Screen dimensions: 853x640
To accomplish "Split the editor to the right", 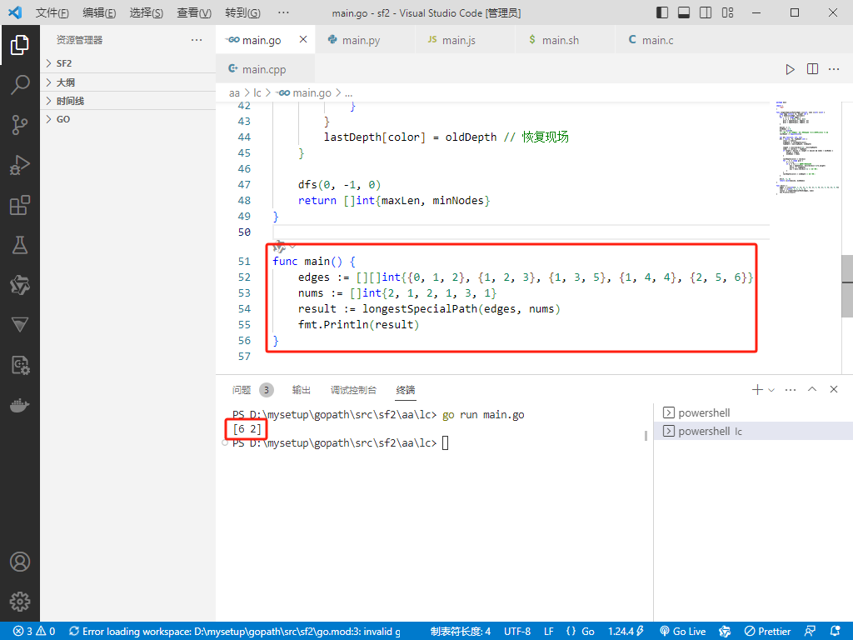I will 812,69.
